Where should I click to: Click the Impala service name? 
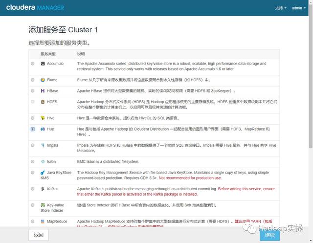coord(52,145)
